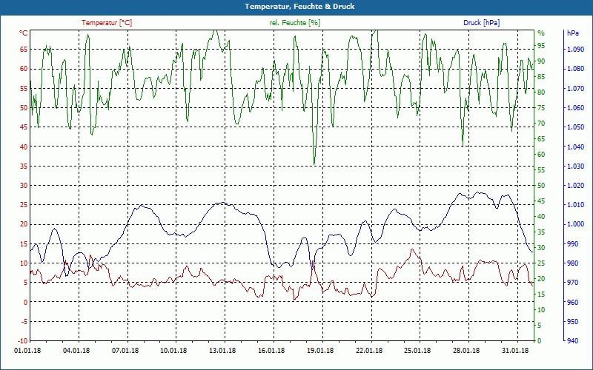
Task: Click date label '07.01.18' on the x-axis
Action: (125, 350)
